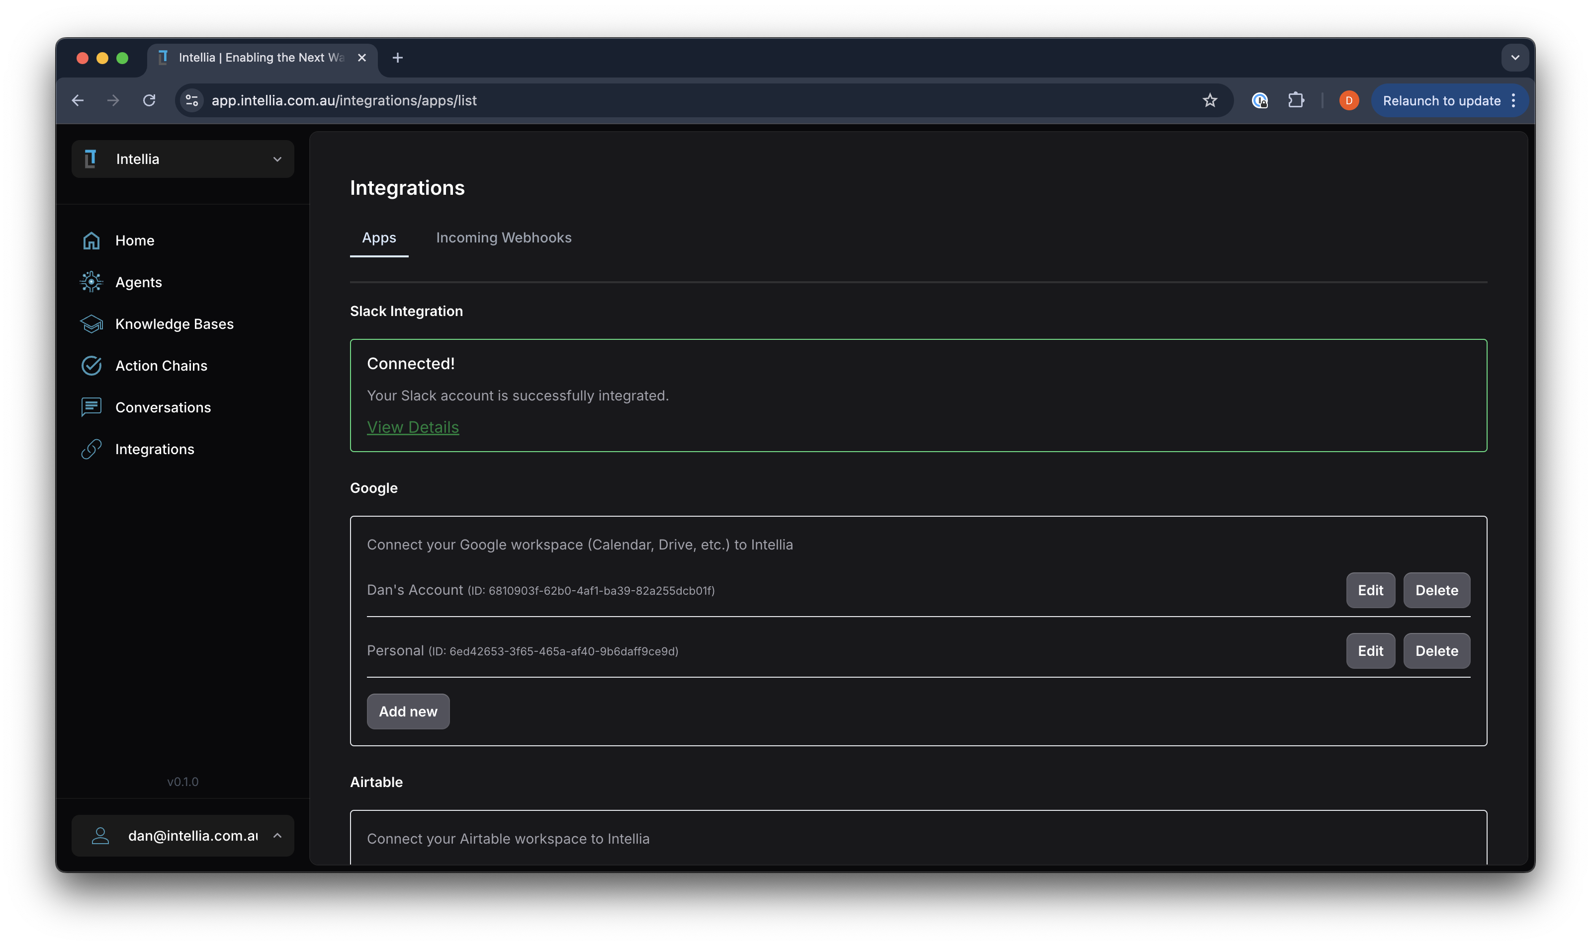
Task: Click Dan's Account ID text
Action: point(591,590)
